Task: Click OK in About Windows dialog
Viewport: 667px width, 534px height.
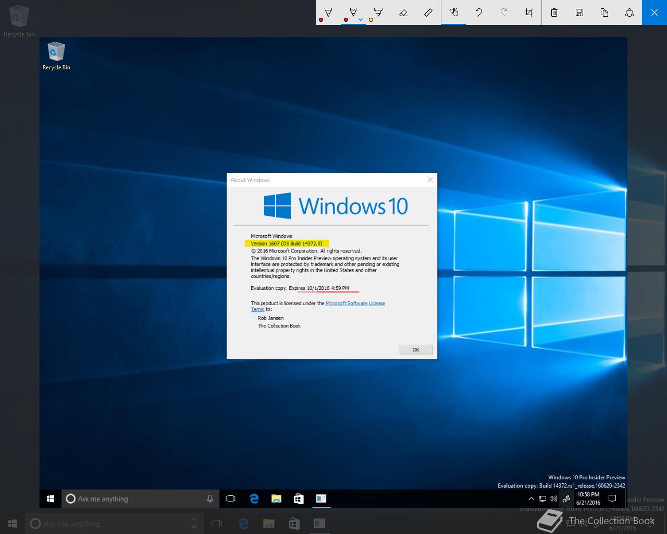Action: coord(416,349)
